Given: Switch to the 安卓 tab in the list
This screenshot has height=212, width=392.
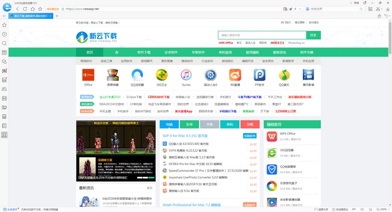Looking at the screenshot, I should (189, 124).
